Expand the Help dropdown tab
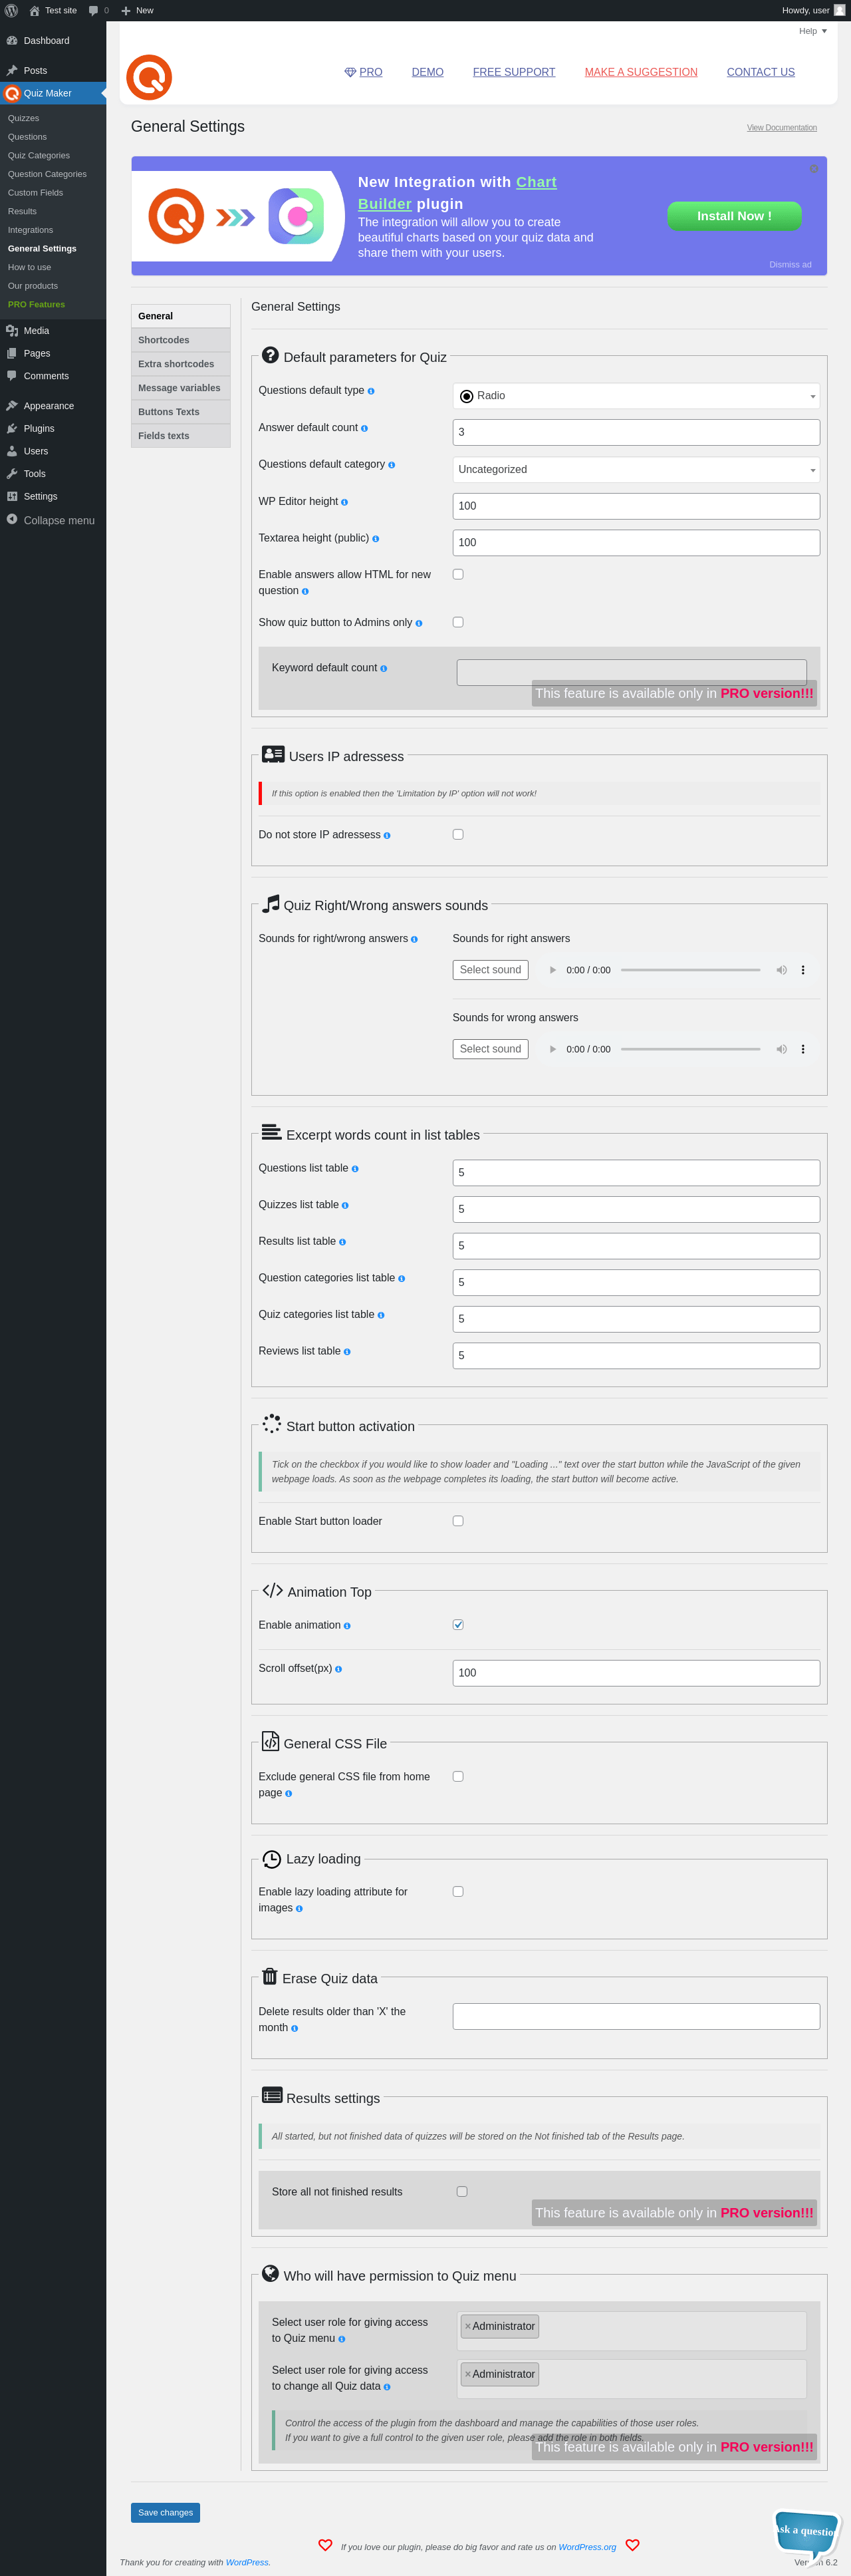This screenshot has height=2576, width=851. 813,31
